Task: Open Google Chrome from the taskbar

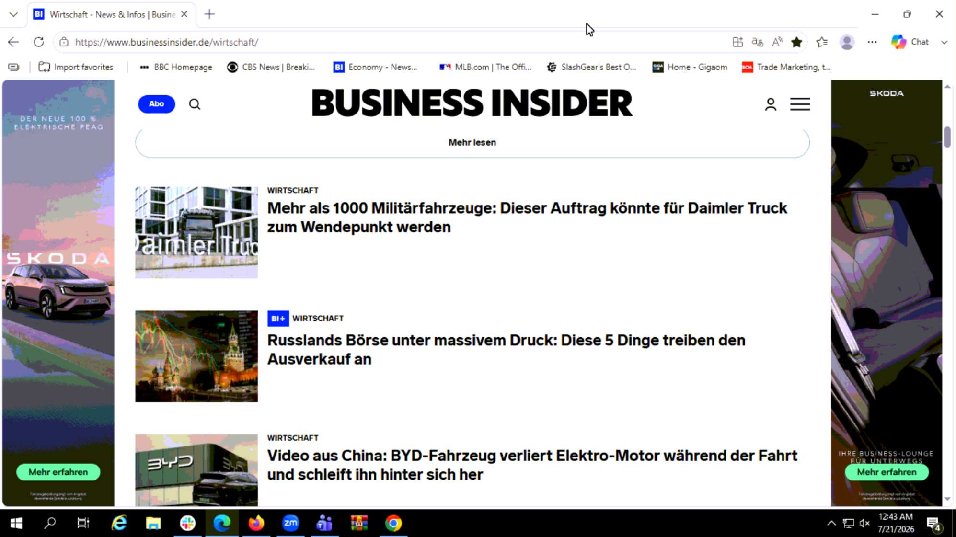Action: (393, 523)
